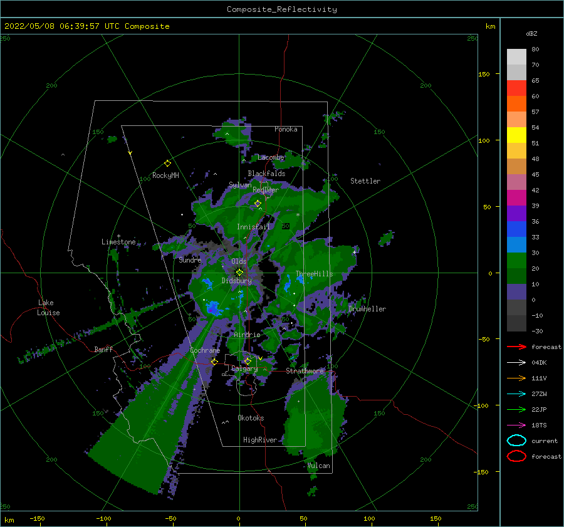Click the Innisfail label on map
Screen dimensions: 564x527
253,227
